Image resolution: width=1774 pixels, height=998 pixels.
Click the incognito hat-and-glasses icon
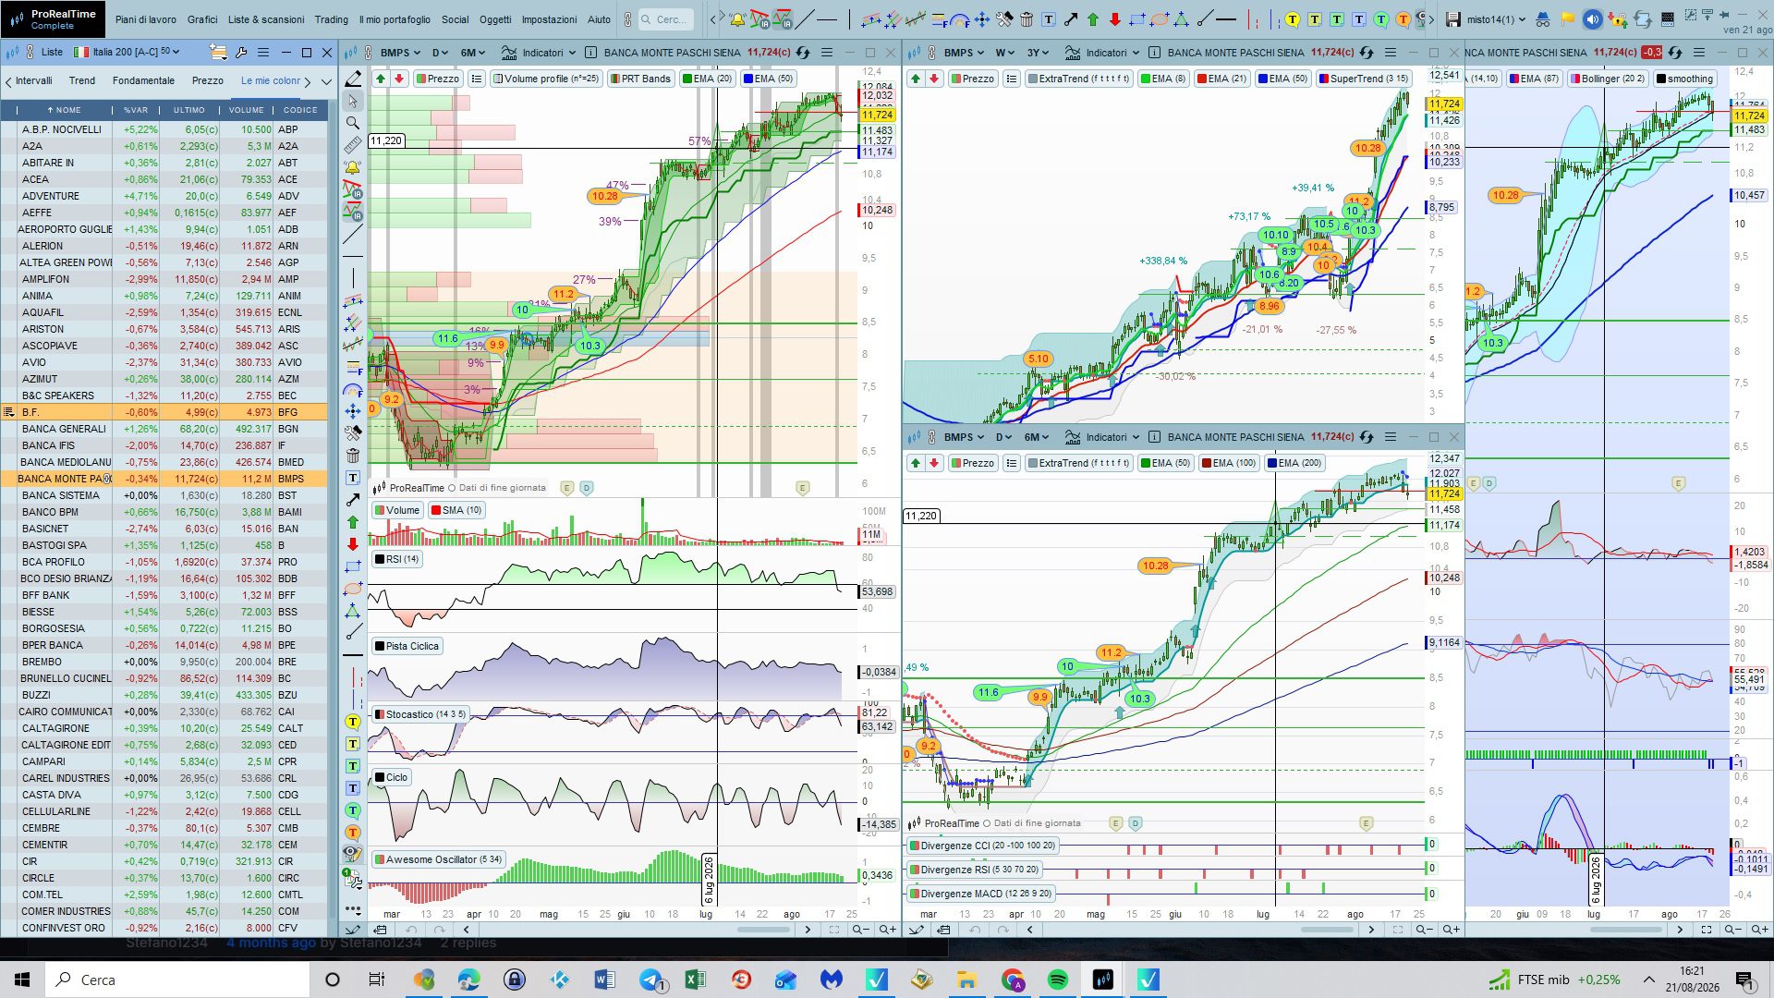click(1542, 19)
